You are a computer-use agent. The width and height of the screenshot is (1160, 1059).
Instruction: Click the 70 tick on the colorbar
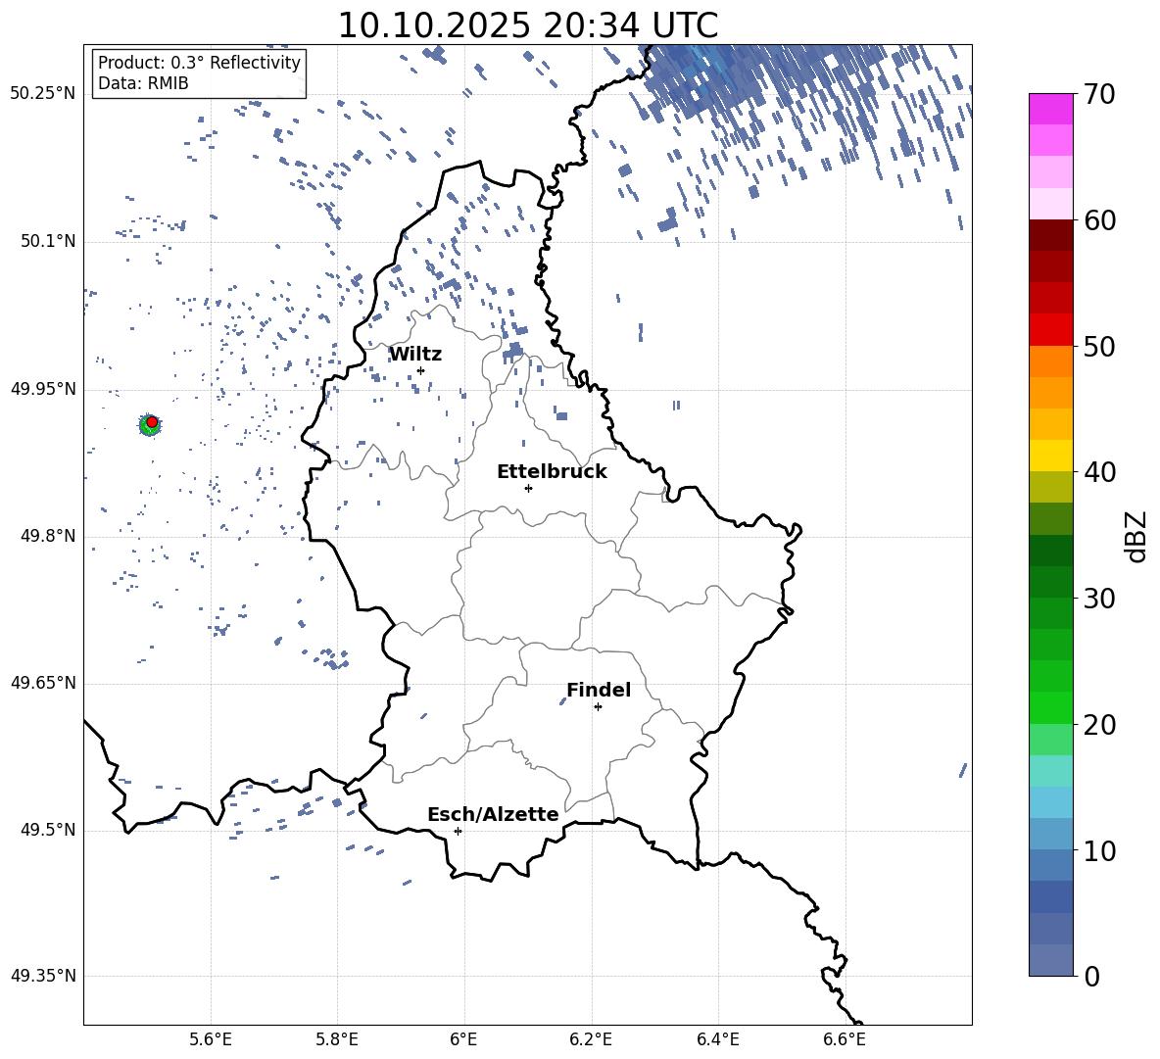1098,94
